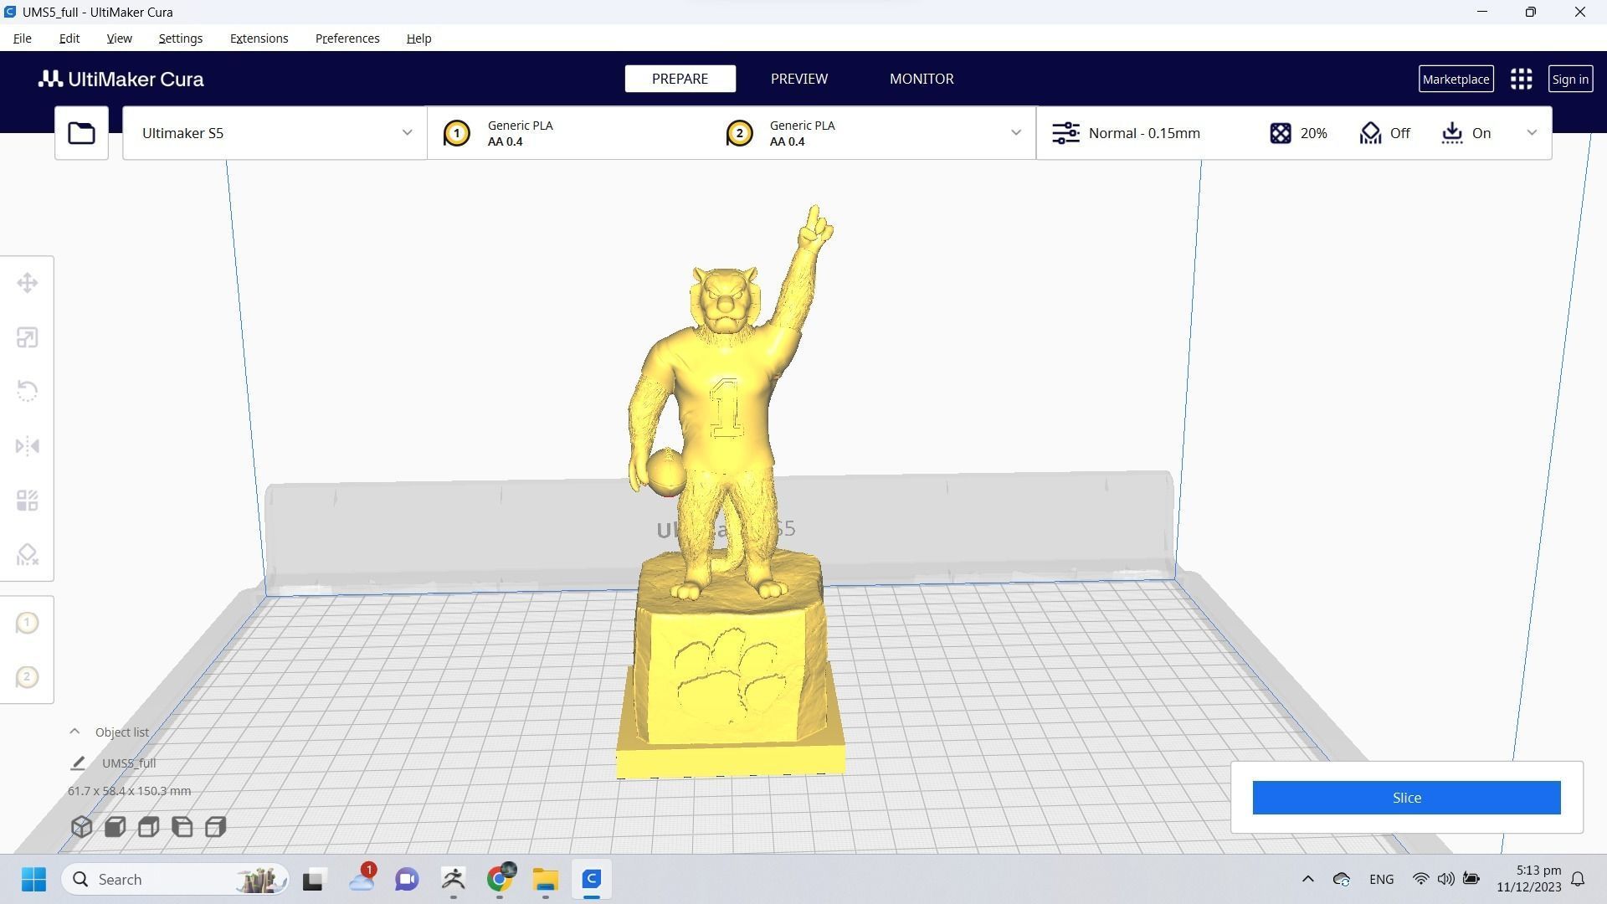Open the Ultimaker S5 printer dropdown
The image size is (1607, 904).
click(275, 133)
